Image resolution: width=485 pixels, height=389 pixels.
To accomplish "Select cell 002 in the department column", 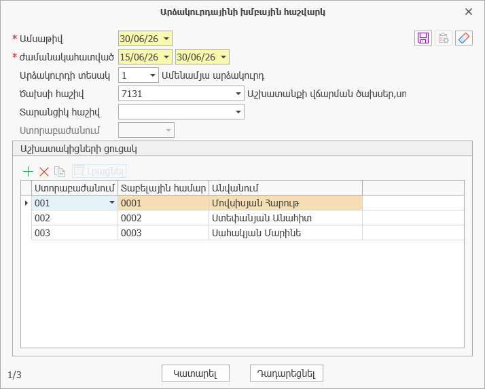I will click(75, 218).
